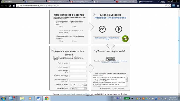
Task: Click the blue extension icon beside the bookmark star
Action: [x=173, y=6]
